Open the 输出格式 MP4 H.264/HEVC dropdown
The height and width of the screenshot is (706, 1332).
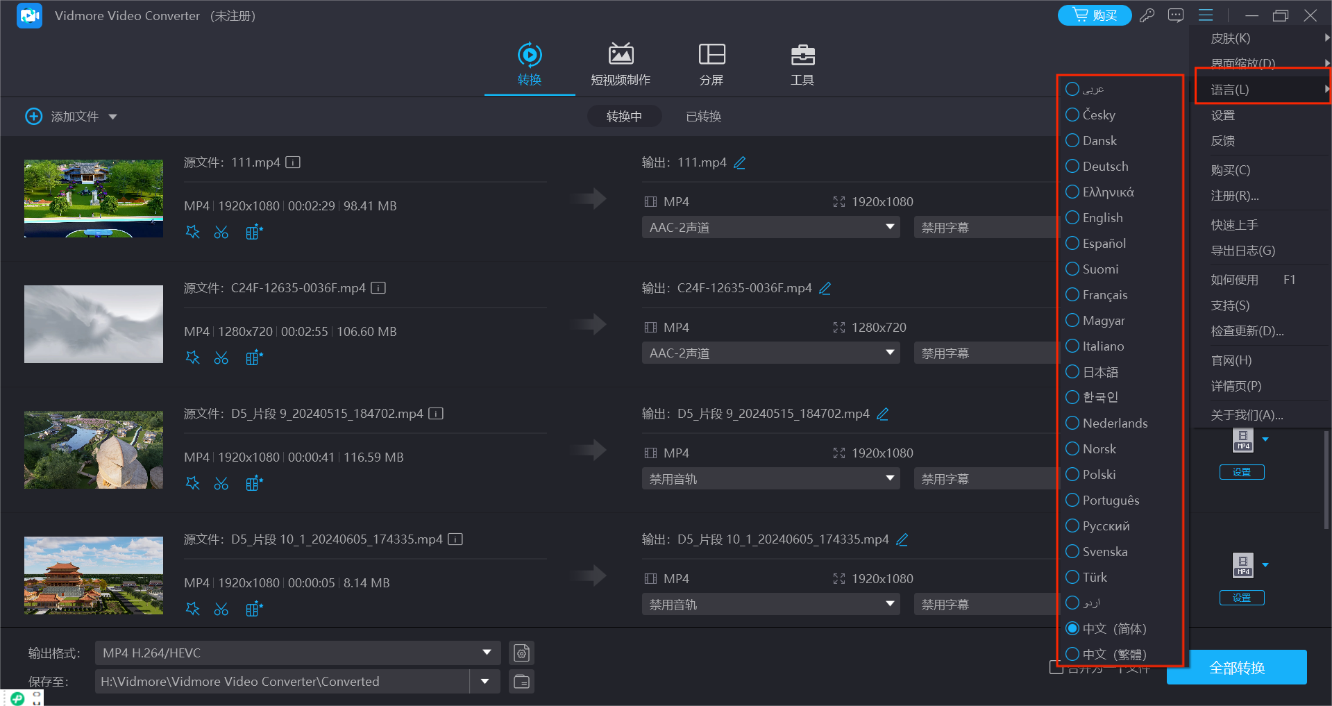click(x=297, y=653)
